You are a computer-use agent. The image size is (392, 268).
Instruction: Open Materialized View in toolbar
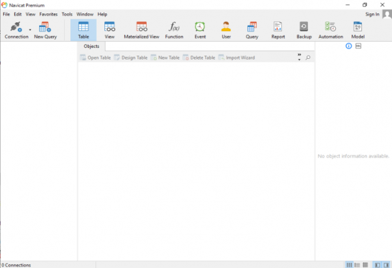(x=142, y=30)
